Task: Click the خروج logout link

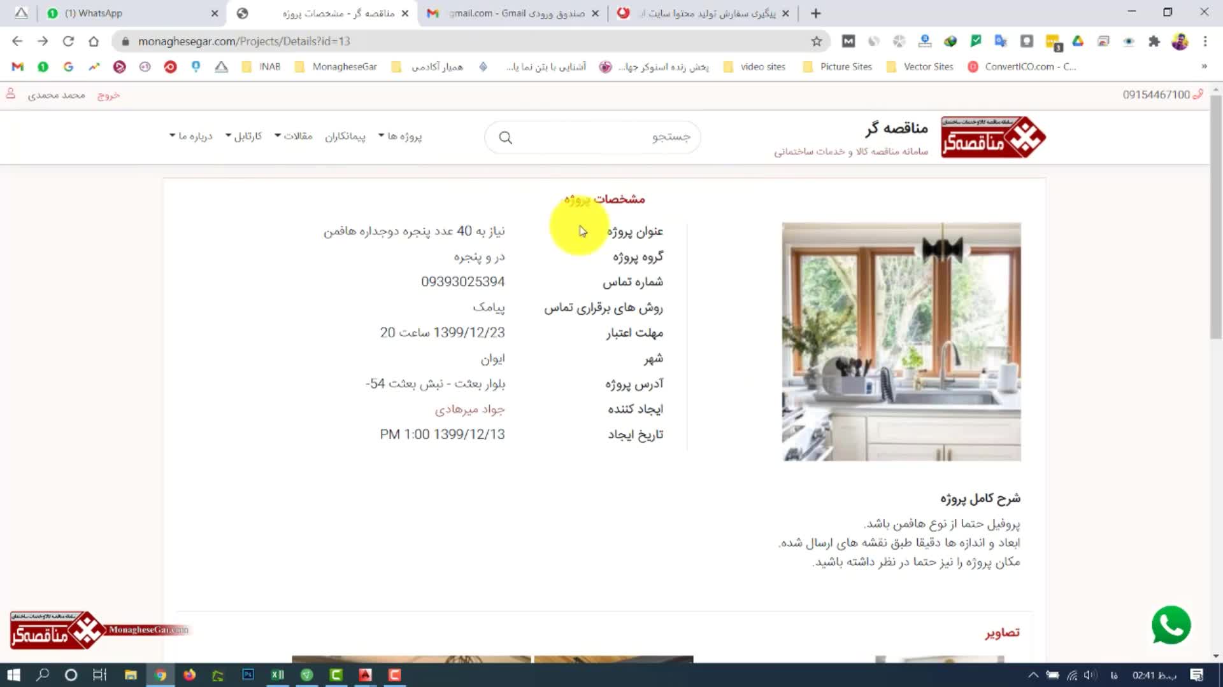Action: point(108,95)
